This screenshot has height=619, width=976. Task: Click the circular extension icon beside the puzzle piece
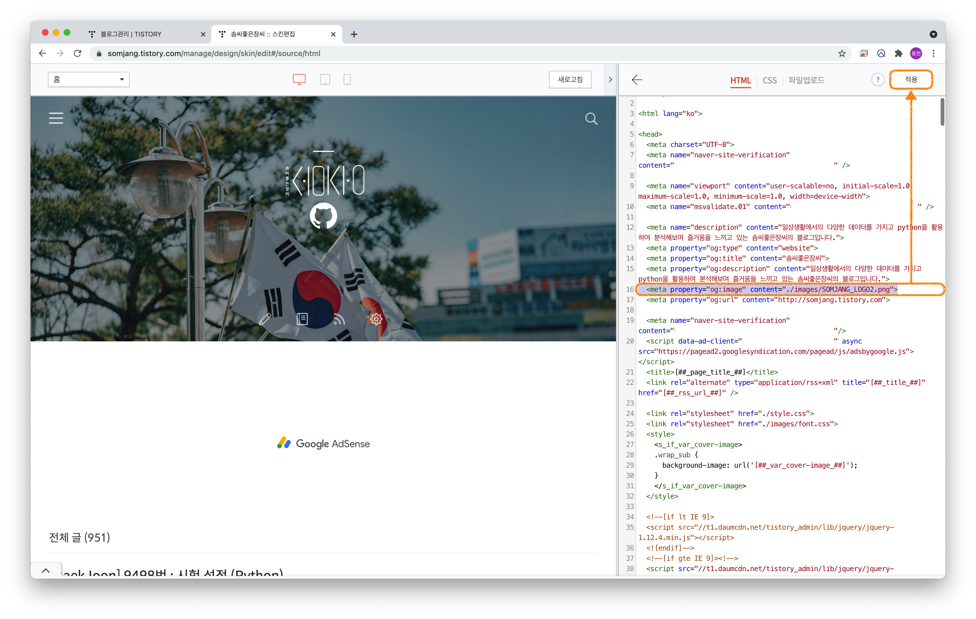[x=881, y=53]
